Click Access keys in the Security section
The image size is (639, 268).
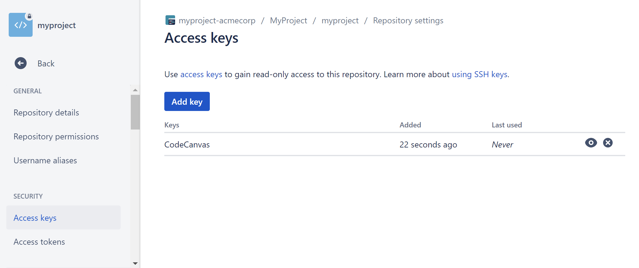point(35,218)
